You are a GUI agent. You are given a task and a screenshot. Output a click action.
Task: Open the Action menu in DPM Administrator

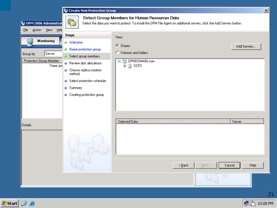37,30
